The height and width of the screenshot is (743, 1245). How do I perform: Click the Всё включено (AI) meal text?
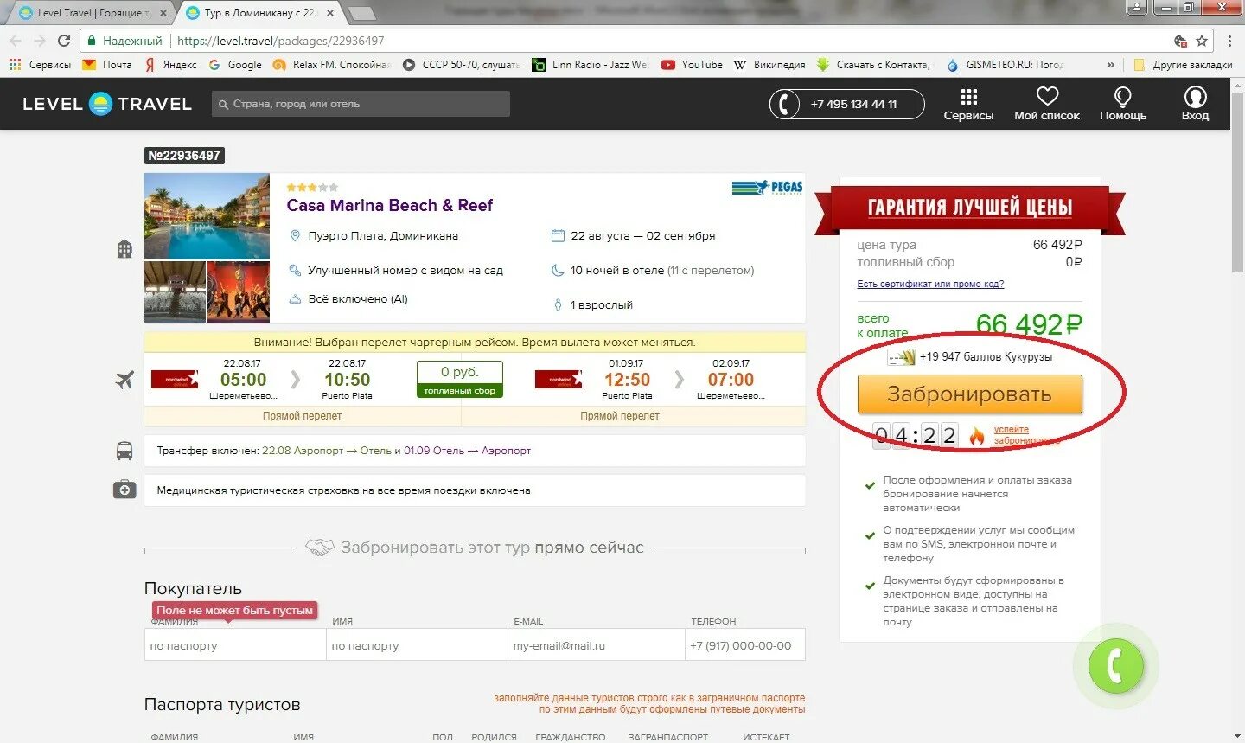(358, 299)
